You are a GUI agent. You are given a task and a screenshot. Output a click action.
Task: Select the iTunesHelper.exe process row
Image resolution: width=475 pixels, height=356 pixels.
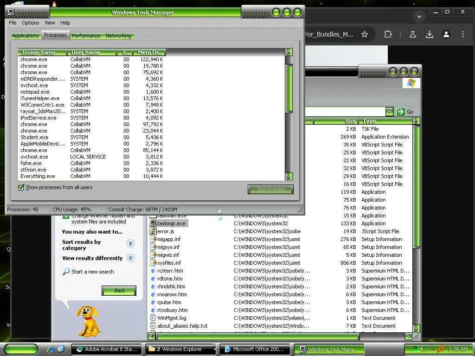(x=91, y=98)
